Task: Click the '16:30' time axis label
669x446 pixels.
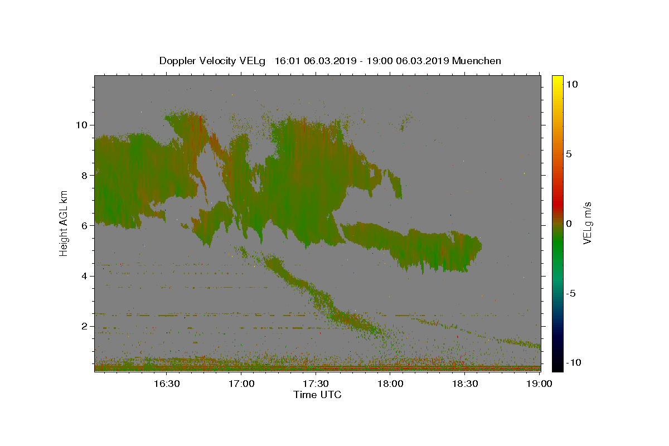Action: pos(167,384)
